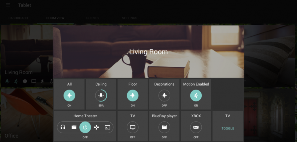Switch on the TV screen icon

[132, 127]
